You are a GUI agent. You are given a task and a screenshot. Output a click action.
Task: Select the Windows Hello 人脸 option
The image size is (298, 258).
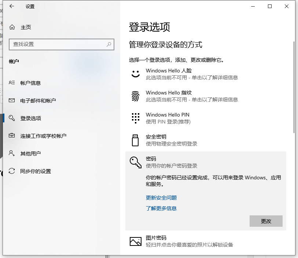pos(168,71)
